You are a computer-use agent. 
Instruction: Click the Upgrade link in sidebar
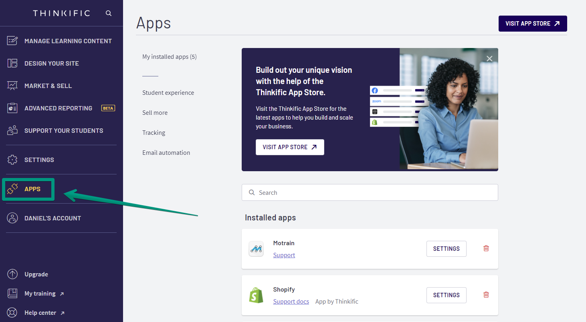click(x=36, y=274)
